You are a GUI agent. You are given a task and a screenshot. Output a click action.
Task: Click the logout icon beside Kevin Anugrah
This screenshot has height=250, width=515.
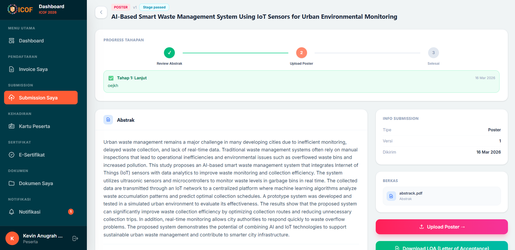pos(75,238)
